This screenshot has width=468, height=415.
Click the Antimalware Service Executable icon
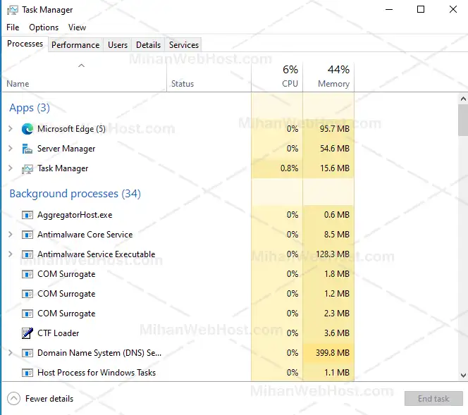(27, 254)
